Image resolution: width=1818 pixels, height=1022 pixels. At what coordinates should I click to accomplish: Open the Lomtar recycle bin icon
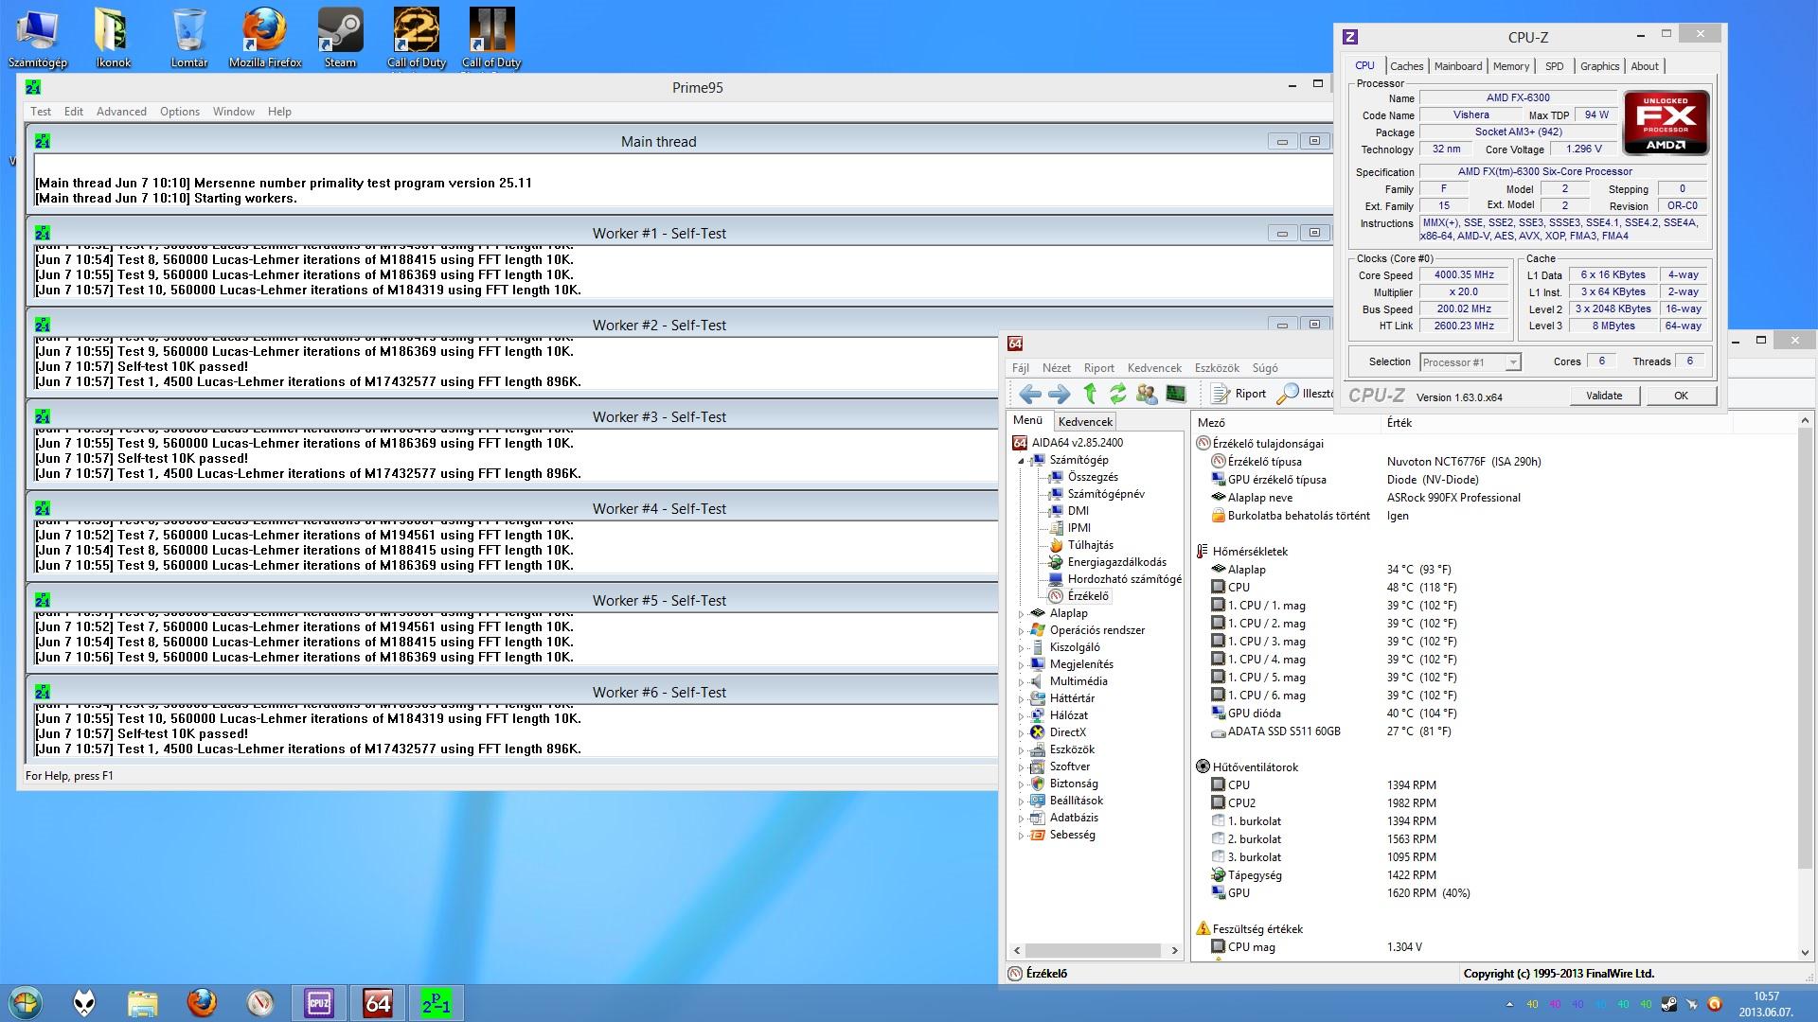[189, 38]
